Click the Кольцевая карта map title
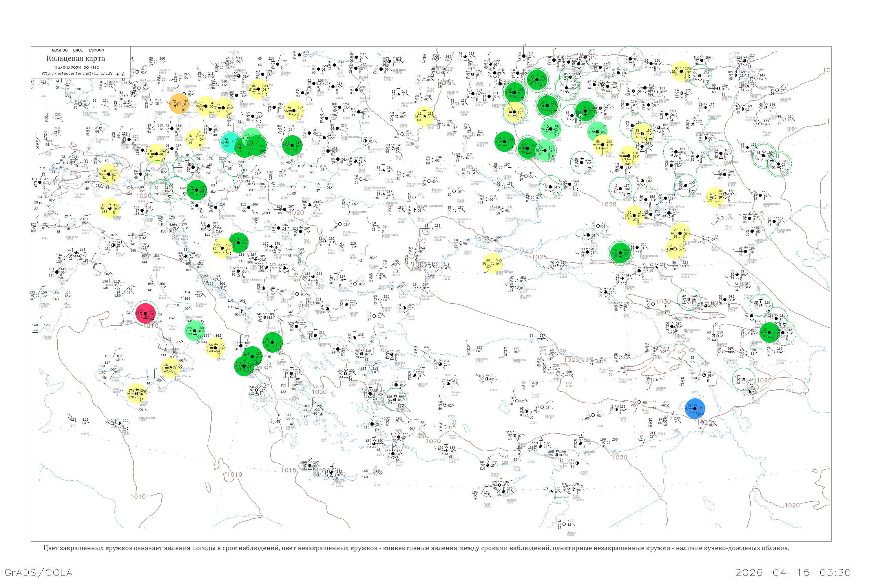869x579 pixels. point(76,58)
